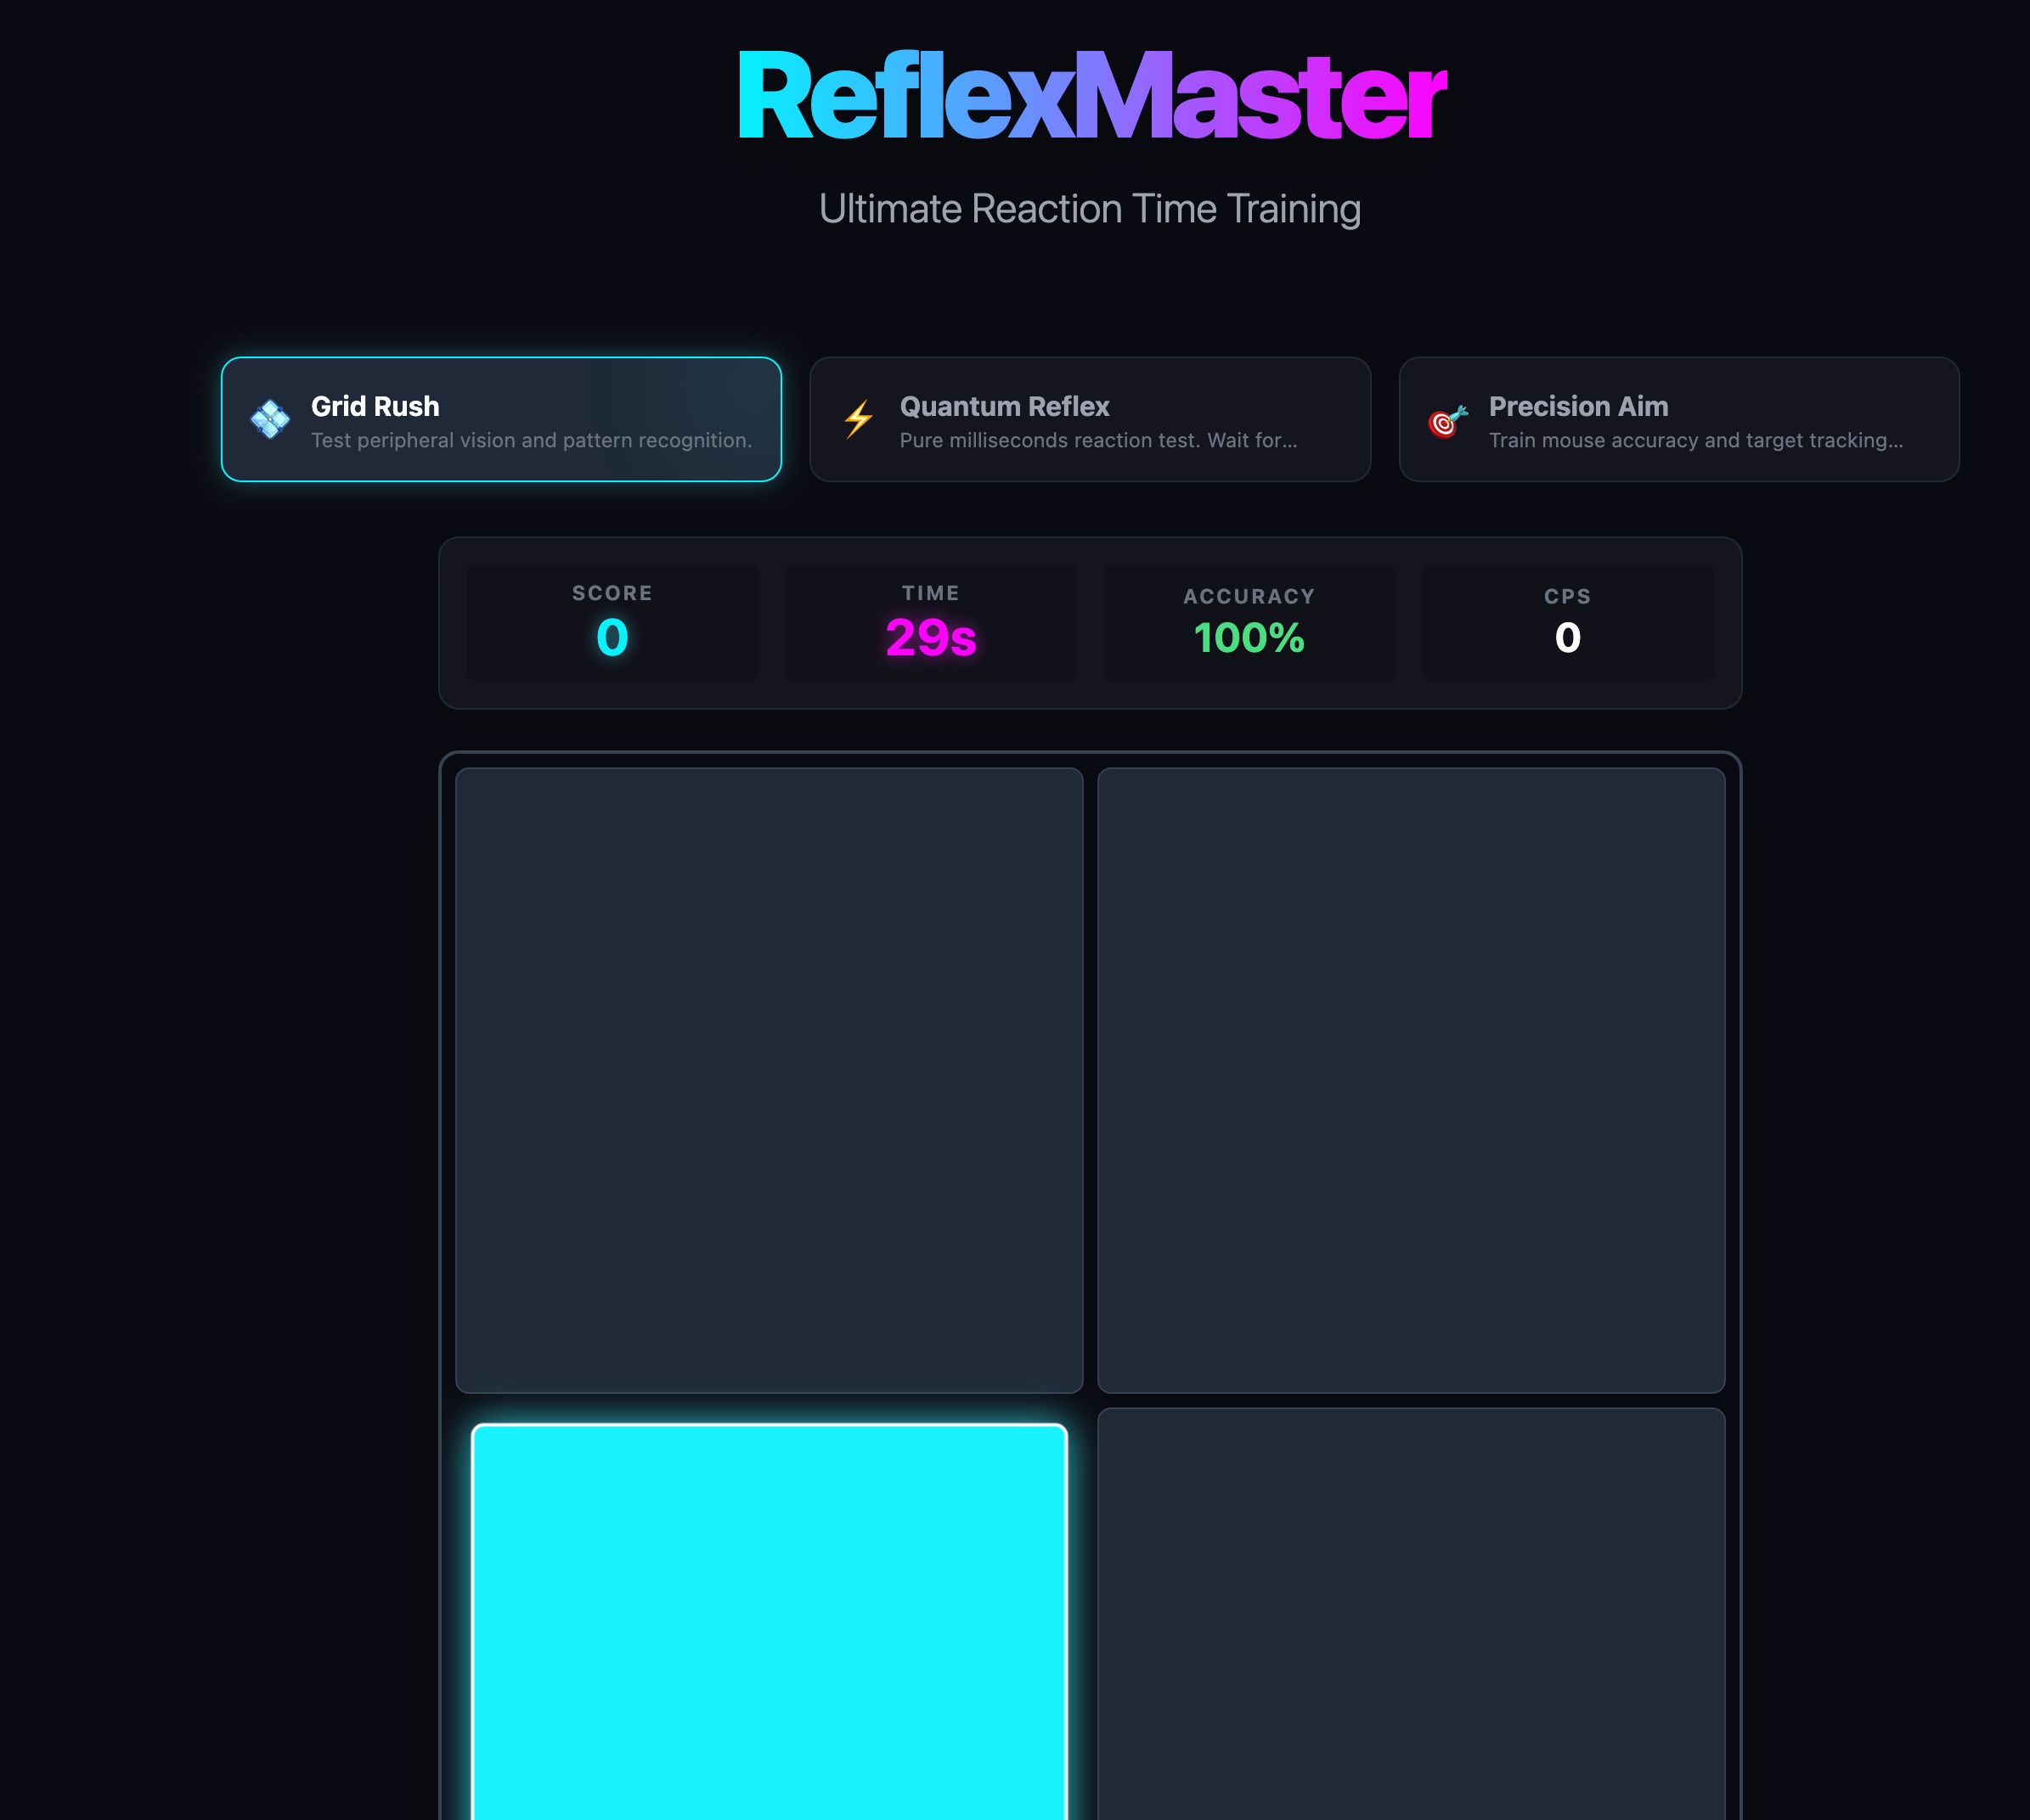
Task: Switch to Precision Aim training mode
Action: pos(1679,419)
